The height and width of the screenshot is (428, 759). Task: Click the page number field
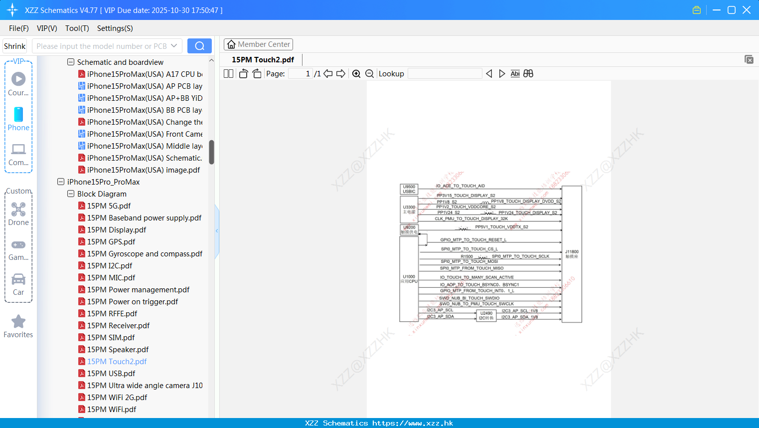click(300, 74)
